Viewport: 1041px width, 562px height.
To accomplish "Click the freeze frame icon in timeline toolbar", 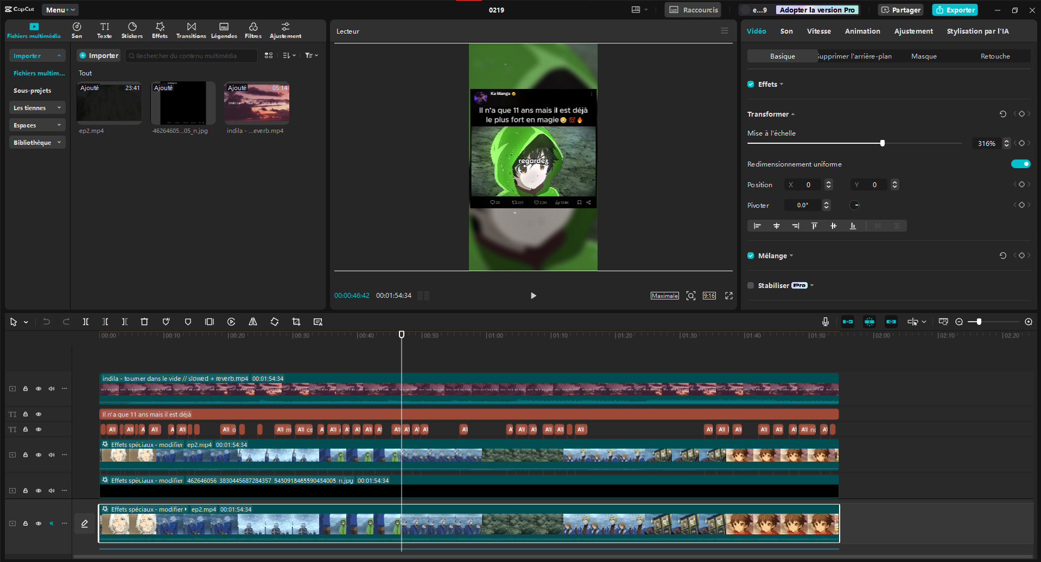I will pyautogui.click(x=210, y=322).
